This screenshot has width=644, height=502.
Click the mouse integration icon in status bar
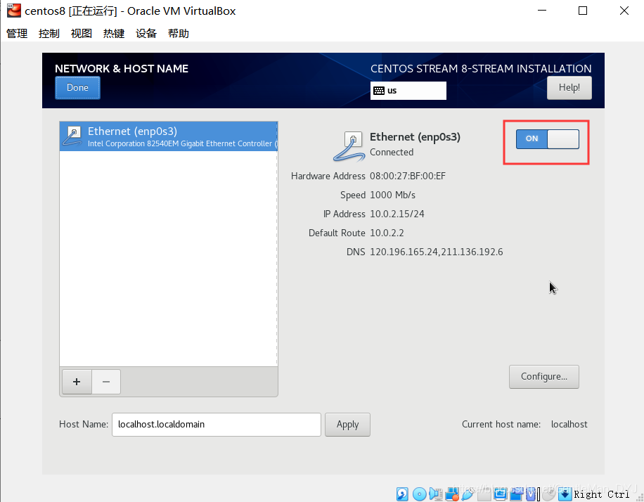(x=548, y=494)
